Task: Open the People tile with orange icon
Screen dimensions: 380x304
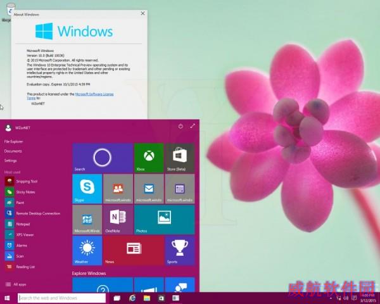Action: pyautogui.click(x=118, y=189)
